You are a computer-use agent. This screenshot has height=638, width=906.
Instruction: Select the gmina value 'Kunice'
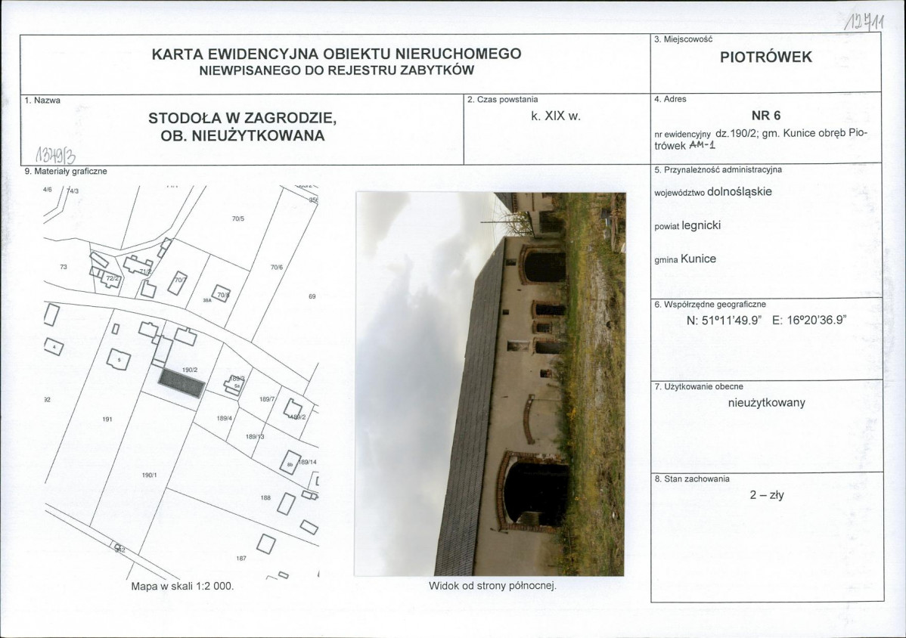click(699, 259)
